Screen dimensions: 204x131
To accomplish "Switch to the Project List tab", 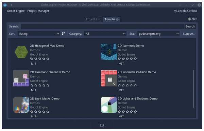I will pos(93,19).
